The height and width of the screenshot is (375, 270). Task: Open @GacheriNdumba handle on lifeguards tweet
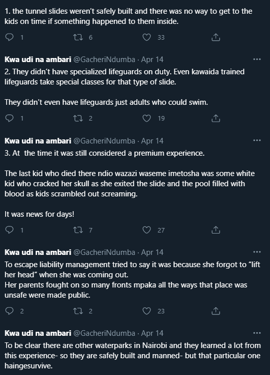click(x=104, y=60)
